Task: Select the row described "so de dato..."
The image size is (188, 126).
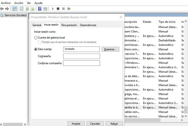Action: pos(154,76)
